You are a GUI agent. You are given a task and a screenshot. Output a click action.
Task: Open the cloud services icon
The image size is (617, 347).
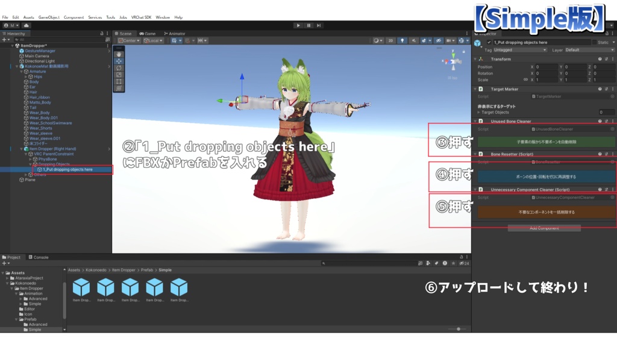point(27,25)
